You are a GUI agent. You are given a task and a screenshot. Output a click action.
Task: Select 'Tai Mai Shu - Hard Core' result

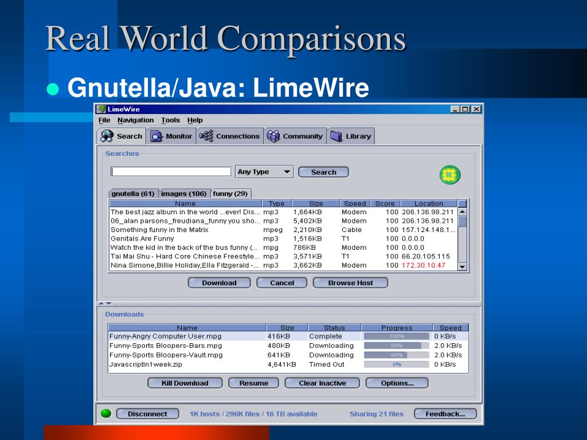pyautogui.click(x=283, y=257)
